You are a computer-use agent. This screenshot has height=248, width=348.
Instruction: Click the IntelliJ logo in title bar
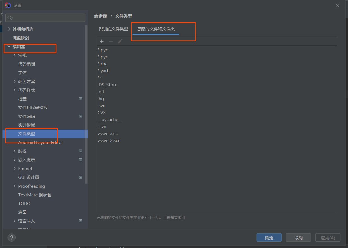pos(8,5)
